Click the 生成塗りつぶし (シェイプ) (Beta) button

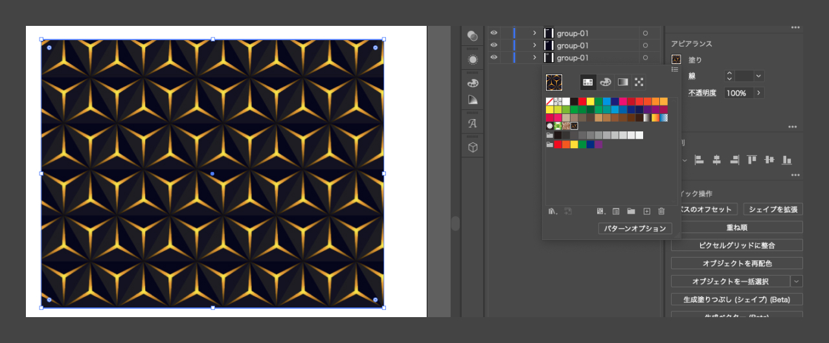click(x=737, y=300)
